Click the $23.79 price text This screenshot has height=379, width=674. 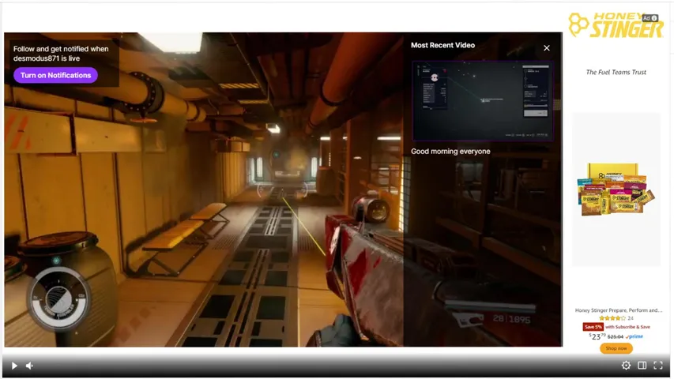pos(597,336)
